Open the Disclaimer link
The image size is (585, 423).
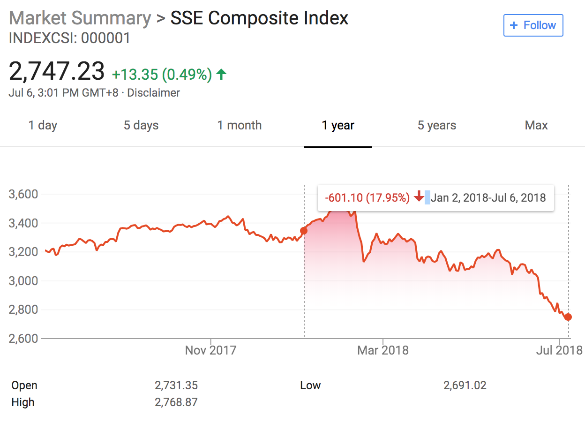153,93
